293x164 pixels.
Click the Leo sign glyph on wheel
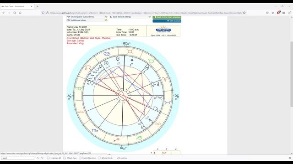click(88, 68)
